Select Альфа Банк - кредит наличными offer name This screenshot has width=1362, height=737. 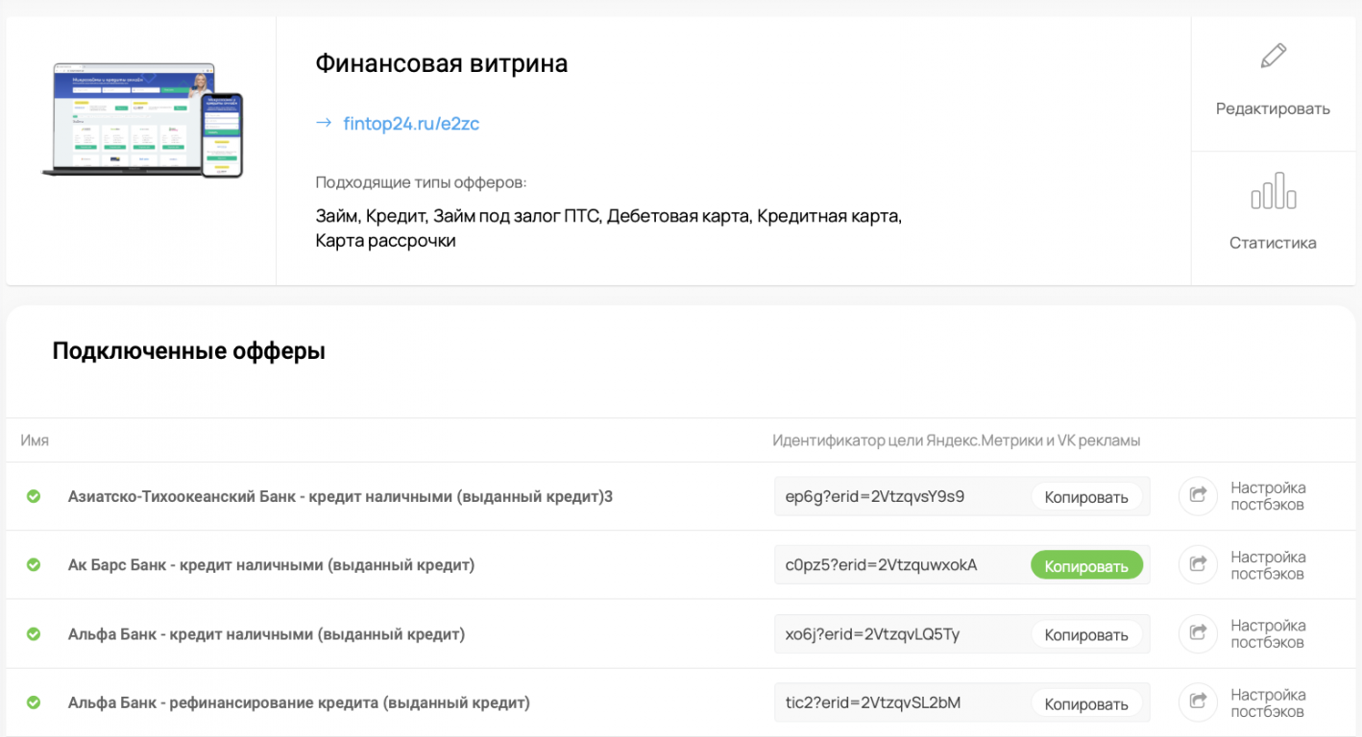(266, 634)
